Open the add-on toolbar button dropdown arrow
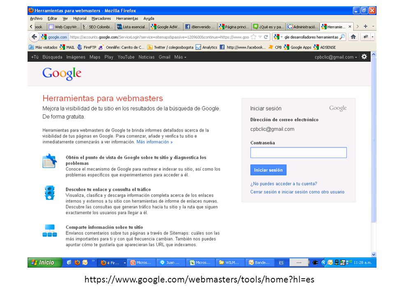 [x=372, y=37]
